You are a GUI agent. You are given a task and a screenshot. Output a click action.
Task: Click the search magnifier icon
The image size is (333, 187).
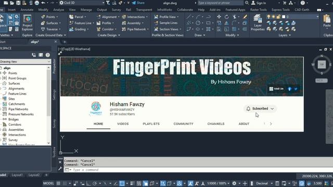[x=247, y=3]
